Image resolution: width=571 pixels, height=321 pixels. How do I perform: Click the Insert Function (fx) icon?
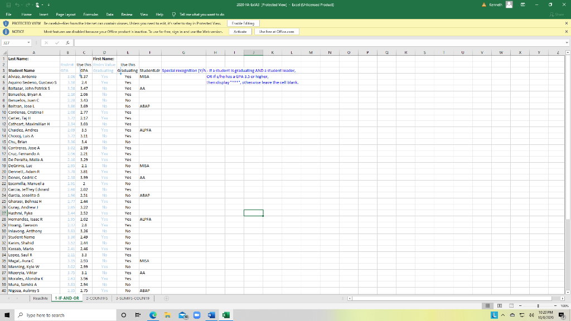point(67,43)
